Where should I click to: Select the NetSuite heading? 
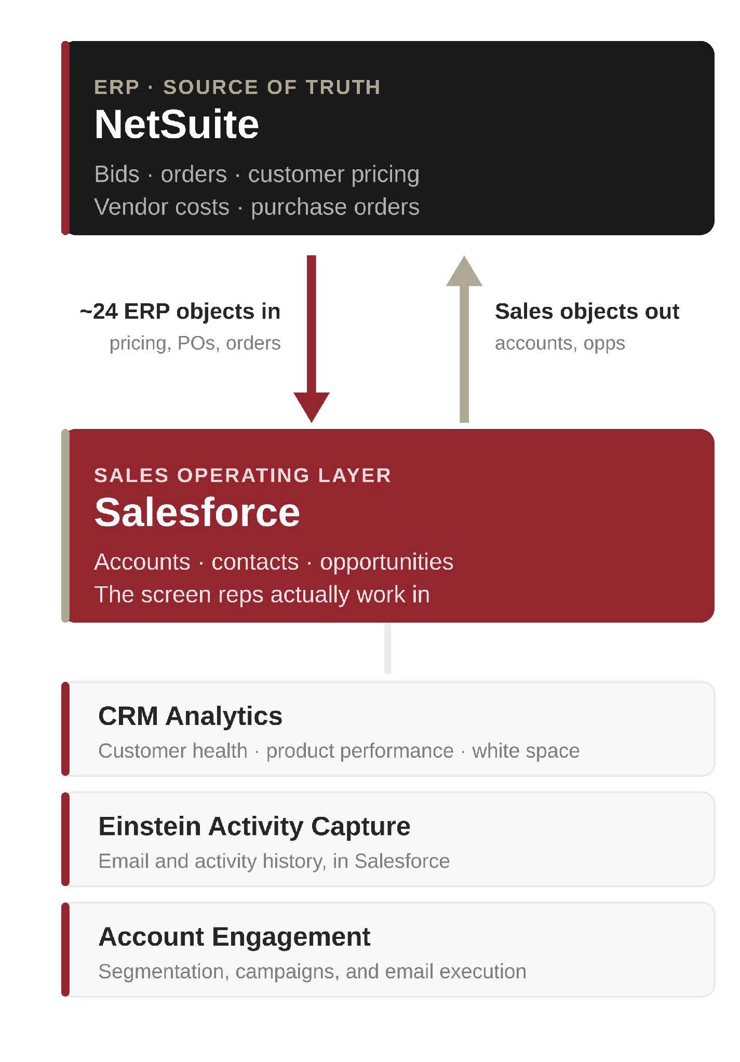[x=177, y=125]
